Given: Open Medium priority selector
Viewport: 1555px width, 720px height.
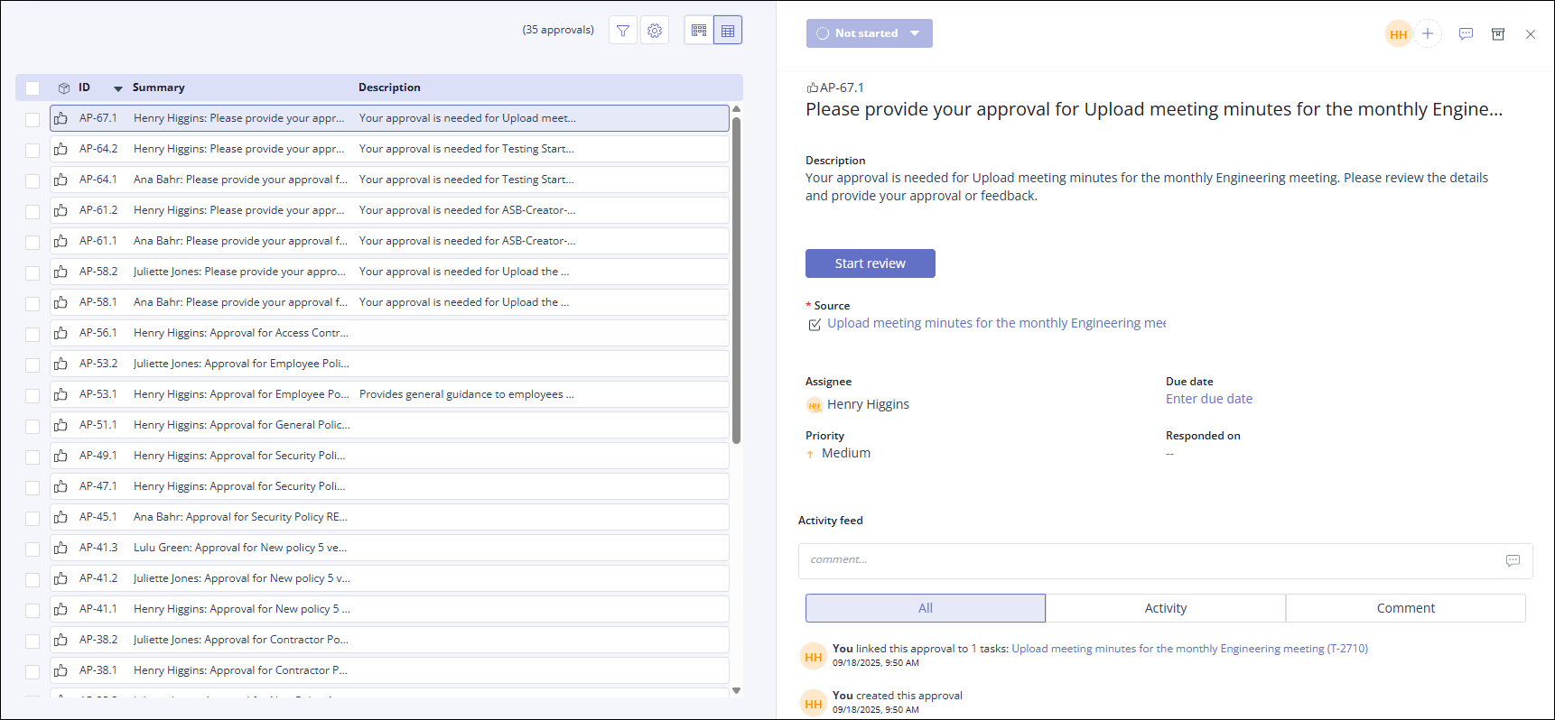Looking at the screenshot, I should (845, 453).
